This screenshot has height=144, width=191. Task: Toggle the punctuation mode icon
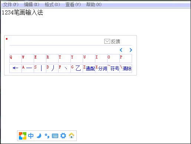[47, 136]
